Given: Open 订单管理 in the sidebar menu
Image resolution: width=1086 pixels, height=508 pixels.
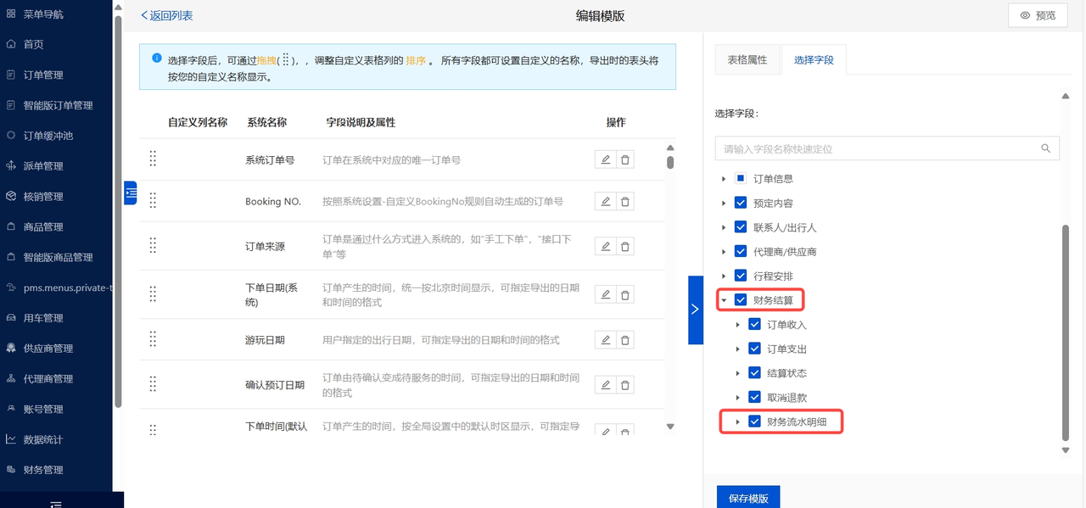Looking at the screenshot, I should 43,75.
